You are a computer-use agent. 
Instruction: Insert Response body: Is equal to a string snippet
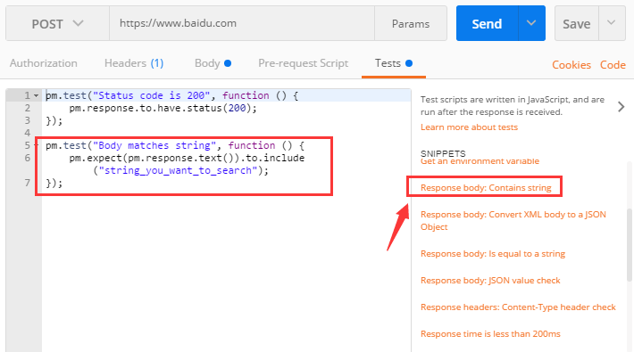[493, 253]
